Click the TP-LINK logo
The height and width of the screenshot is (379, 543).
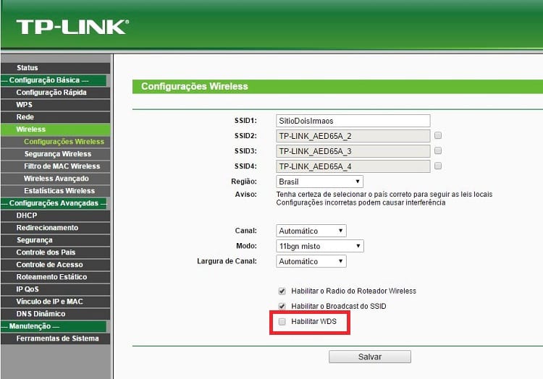(x=72, y=27)
